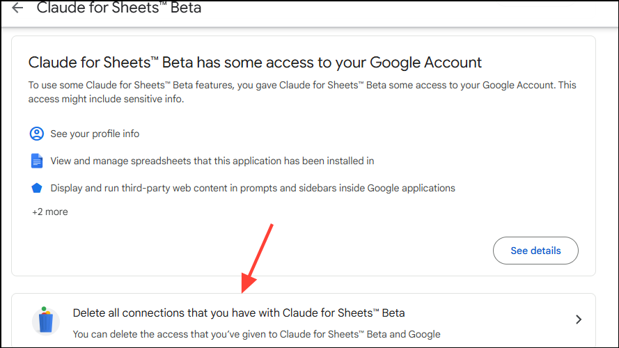This screenshot has height=348, width=619.
Task: Click 'You can delete the access' subtext
Action: tap(256, 334)
